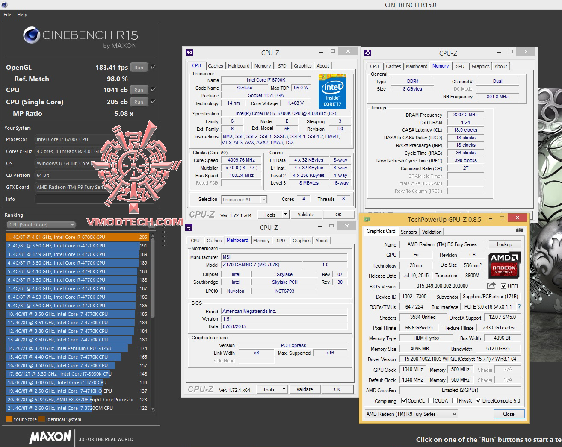Open the File menu in Cinebench
562x447 pixels.
tap(7, 15)
